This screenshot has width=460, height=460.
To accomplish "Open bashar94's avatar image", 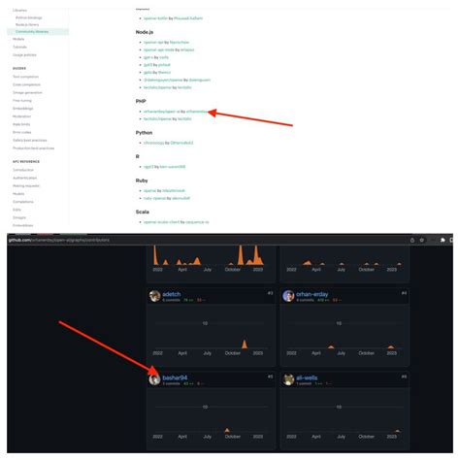I will click(154, 379).
